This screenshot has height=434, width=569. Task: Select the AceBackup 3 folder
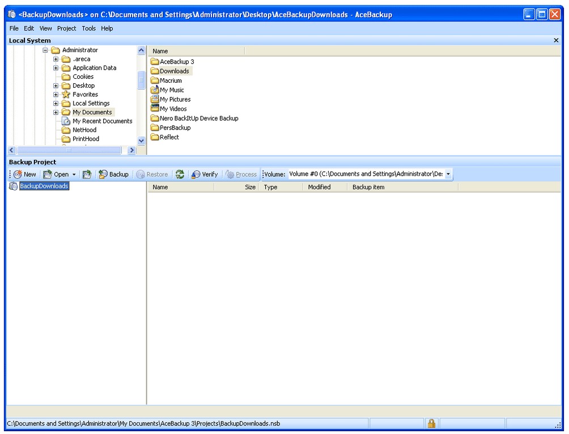[x=172, y=62]
